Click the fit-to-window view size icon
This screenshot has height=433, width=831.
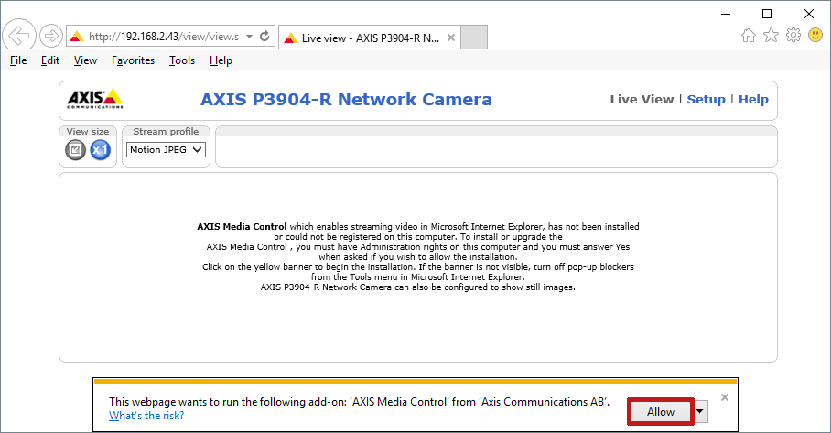[x=76, y=150]
